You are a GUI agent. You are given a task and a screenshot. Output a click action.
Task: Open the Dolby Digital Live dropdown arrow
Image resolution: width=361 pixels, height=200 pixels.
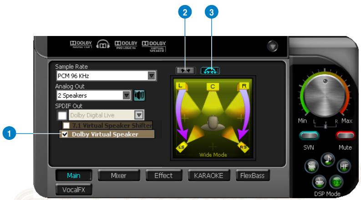(139, 115)
